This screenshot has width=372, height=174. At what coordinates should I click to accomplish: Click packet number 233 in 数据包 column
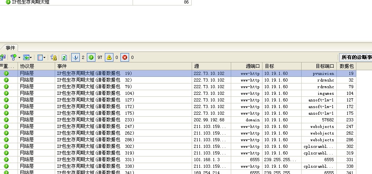[x=350, y=120]
